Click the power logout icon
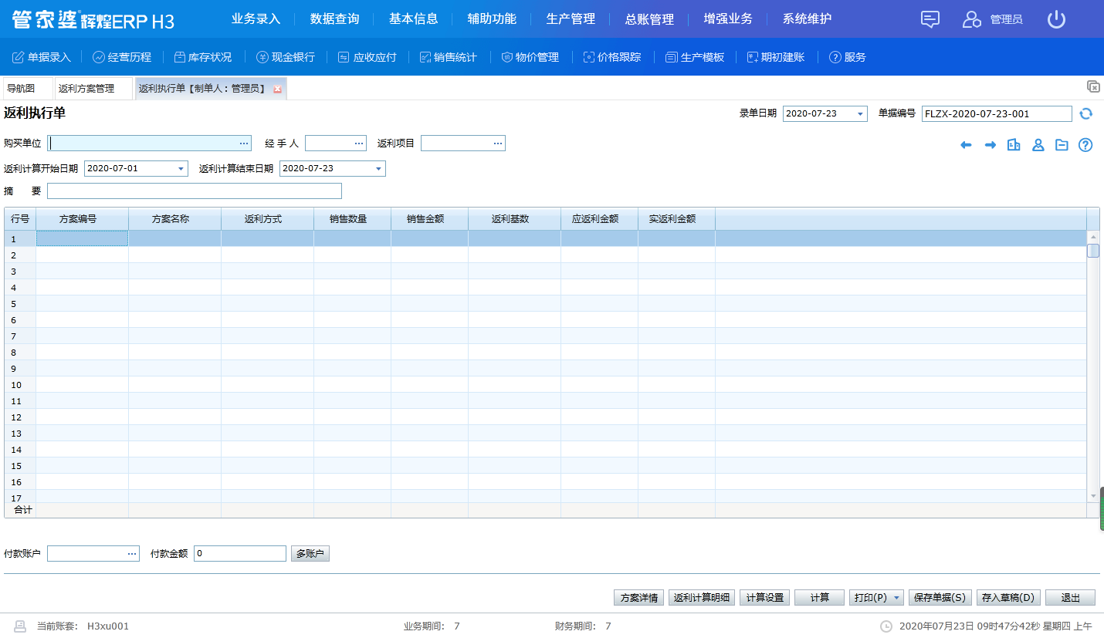The height and width of the screenshot is (638, 1104). pyautogui.click(x=1056, y=19)
